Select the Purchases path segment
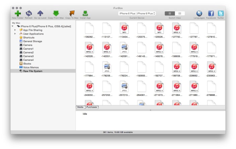 92,107
